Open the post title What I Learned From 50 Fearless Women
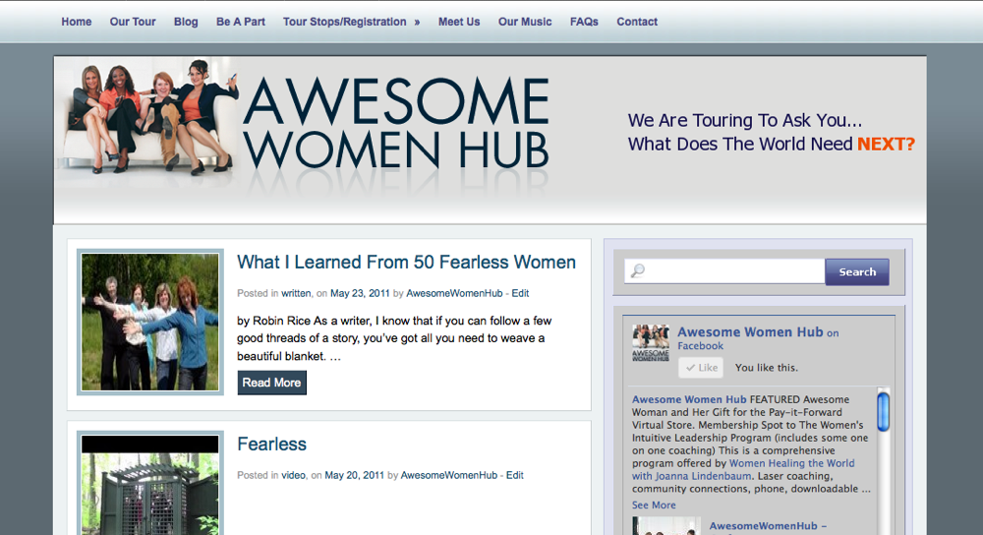Viewport: 983px width, 535px height. pos(406,262)
